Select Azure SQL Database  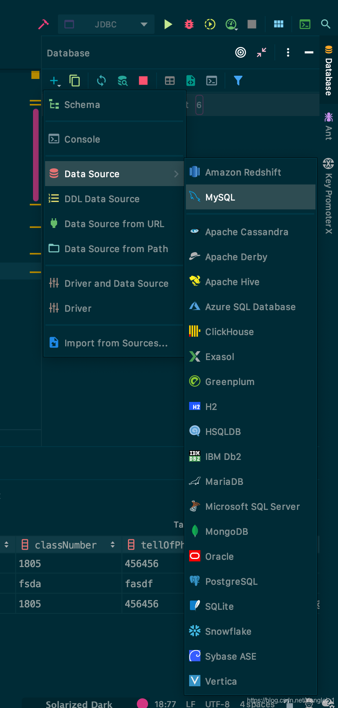(251, 306)
